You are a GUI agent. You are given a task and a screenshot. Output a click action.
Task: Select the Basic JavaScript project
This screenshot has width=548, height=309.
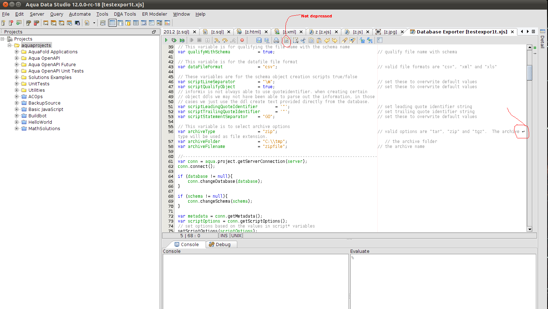tap(46, 109)
